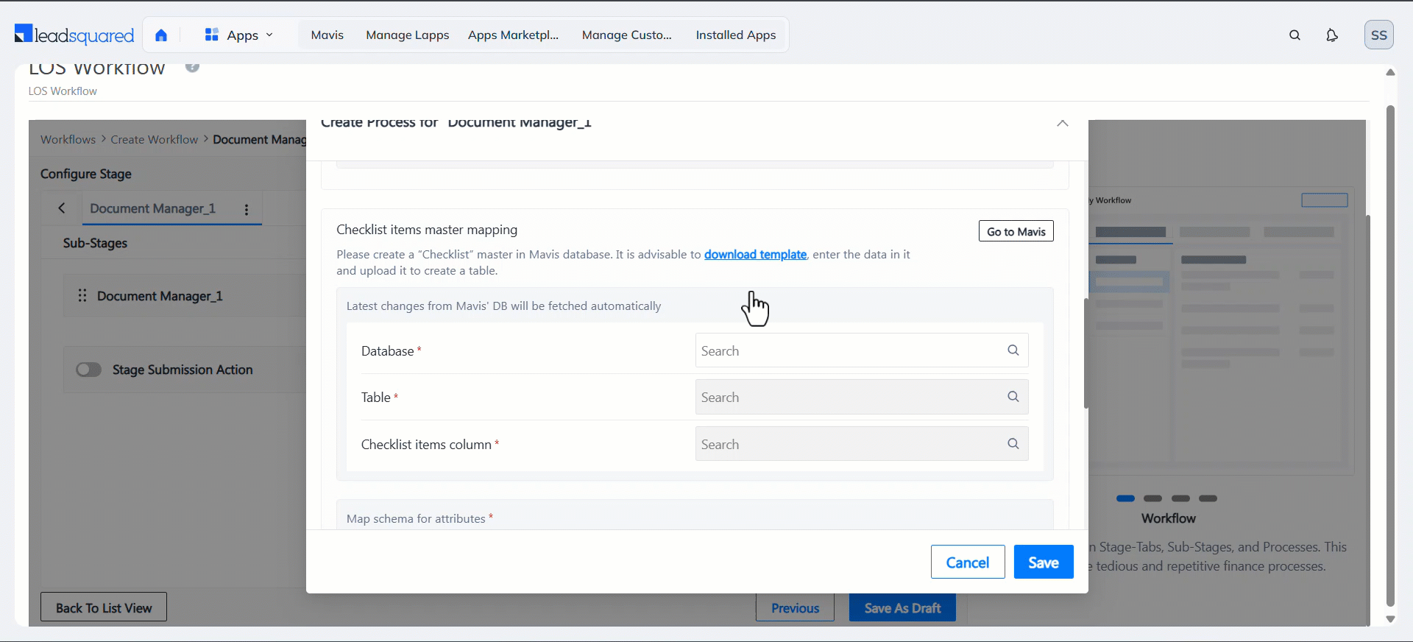Toggle the Stage Submission Action switch
Viewport: 1413px width, 642px height.
point(88,370)
